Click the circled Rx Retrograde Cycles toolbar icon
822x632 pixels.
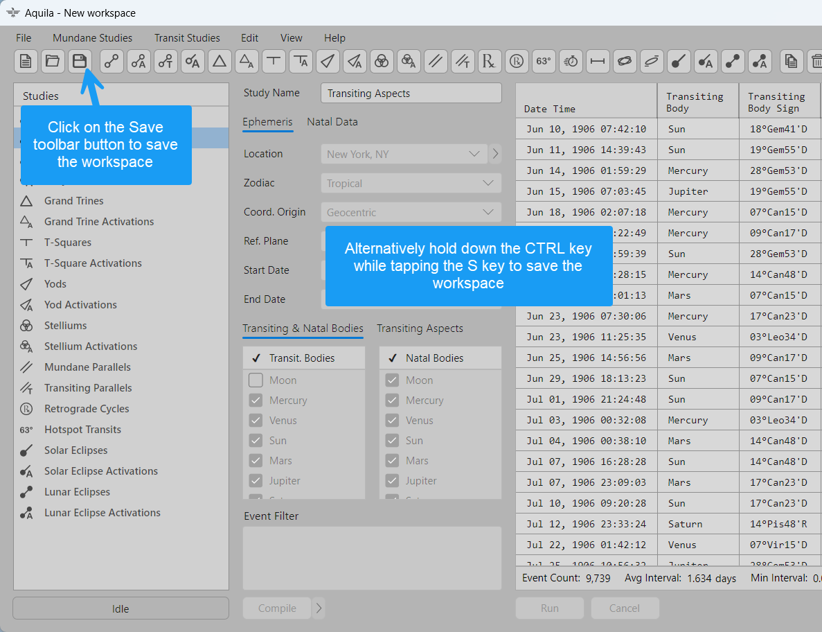click(x=517, y=62)
